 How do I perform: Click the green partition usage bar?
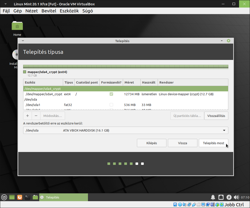click(126, 67)
